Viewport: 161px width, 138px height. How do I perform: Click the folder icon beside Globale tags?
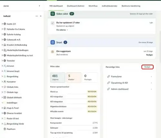click(x=5, y=92)
